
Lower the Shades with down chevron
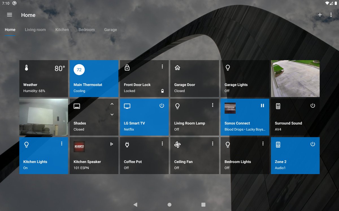112,115
